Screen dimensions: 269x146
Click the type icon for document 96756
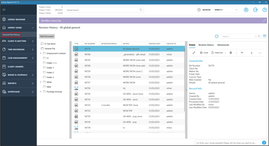tap(76, 88)
